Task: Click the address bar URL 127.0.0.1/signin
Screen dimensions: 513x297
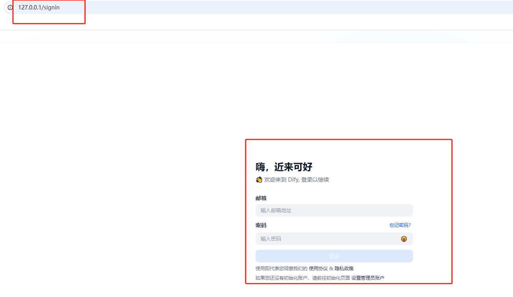Action: pyautogui.click(x=39, y=7)
